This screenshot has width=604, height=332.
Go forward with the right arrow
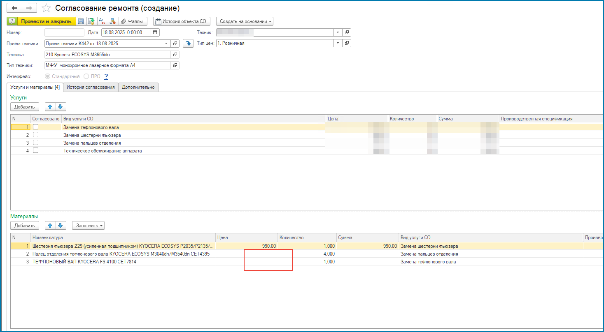tap(29, 8)
